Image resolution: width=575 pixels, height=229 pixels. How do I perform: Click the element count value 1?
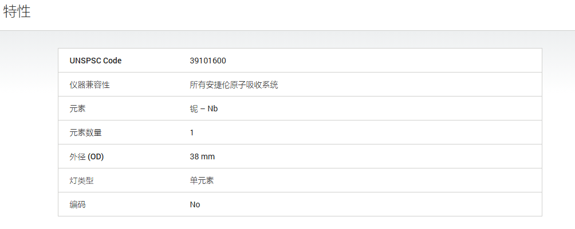pos(192,133)
